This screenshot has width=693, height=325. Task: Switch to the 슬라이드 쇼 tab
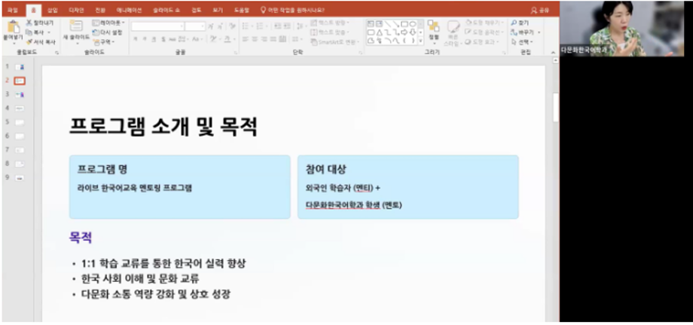click(x=166, y=10)
